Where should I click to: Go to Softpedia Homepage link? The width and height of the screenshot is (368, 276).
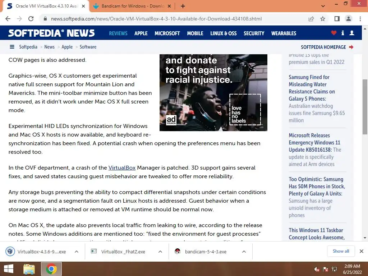[323, 47]
